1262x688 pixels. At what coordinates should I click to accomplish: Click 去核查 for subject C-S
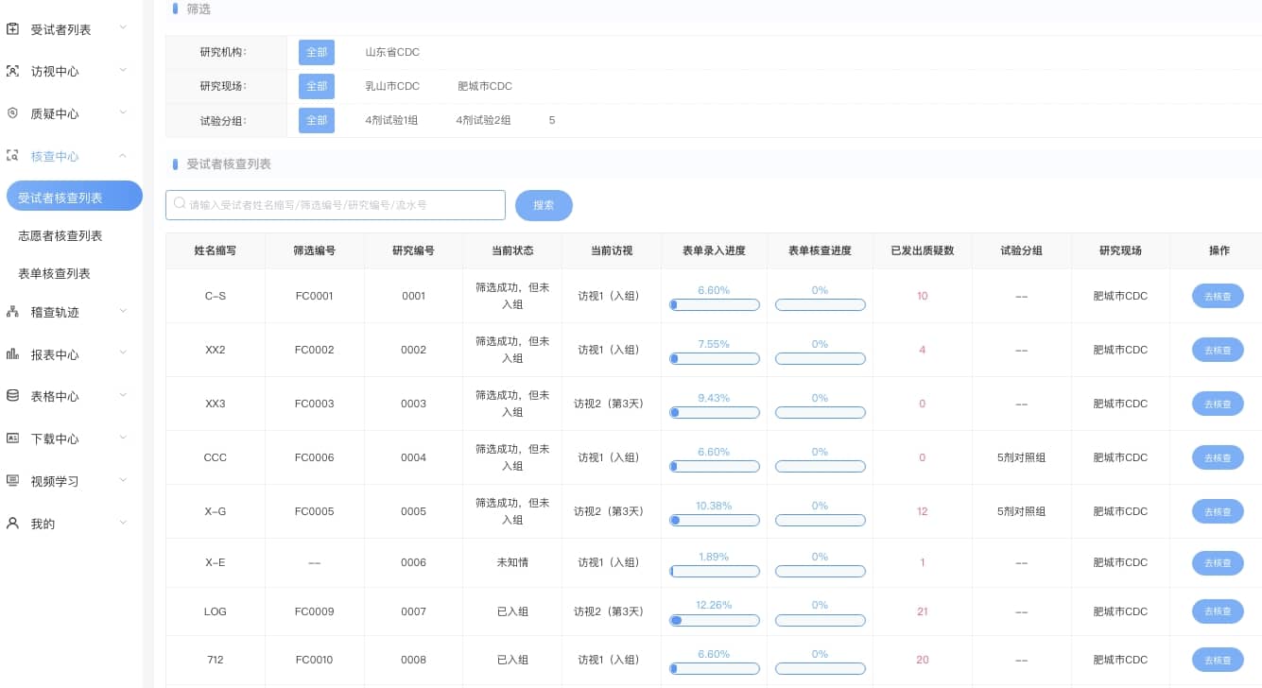(x=1218, y=296)
